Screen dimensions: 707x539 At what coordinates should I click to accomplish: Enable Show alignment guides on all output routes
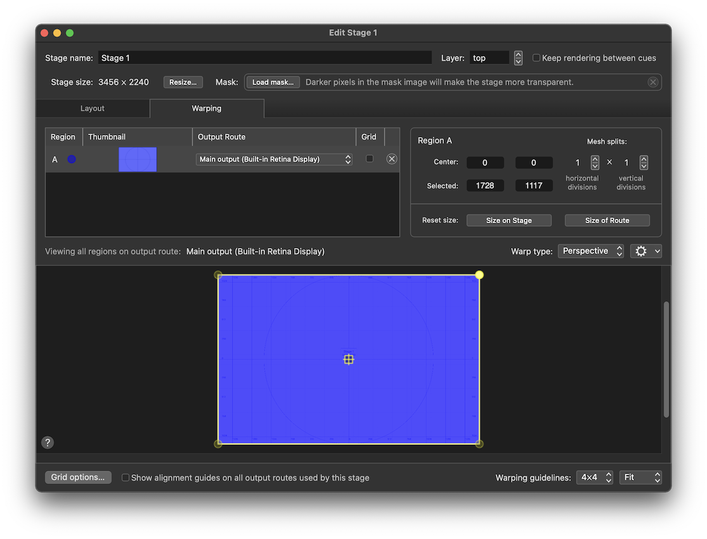(125, 477)
